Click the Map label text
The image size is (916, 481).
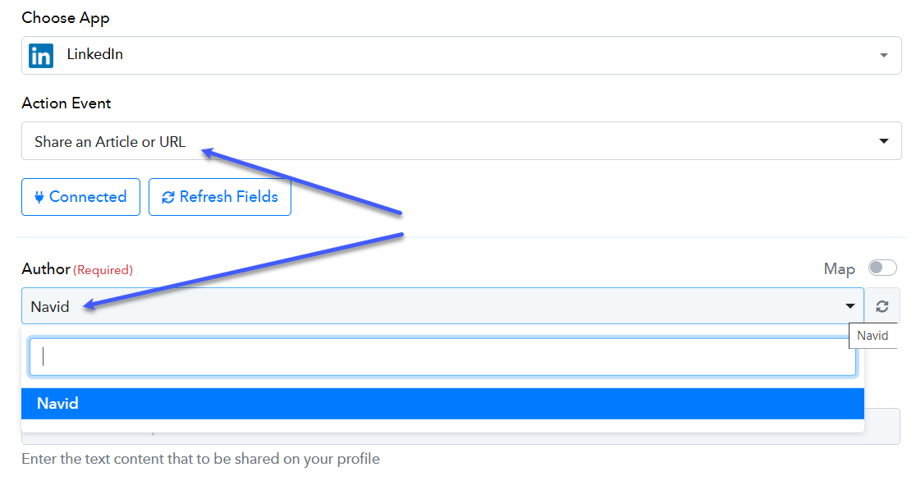pyautogui.click(x=840, y=269)
